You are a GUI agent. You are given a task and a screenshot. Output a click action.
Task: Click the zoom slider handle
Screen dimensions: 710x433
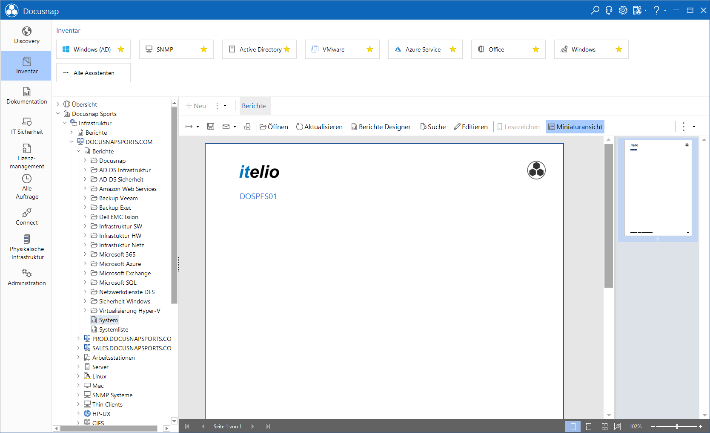coord(677,426)
